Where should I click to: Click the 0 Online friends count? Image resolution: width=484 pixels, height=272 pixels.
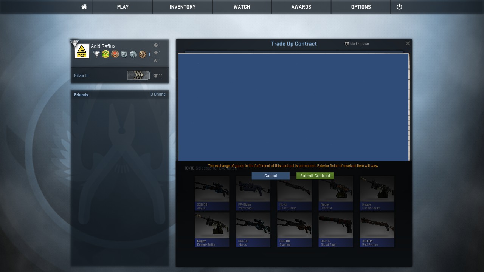pyautogui.click(x=158, y=94)
